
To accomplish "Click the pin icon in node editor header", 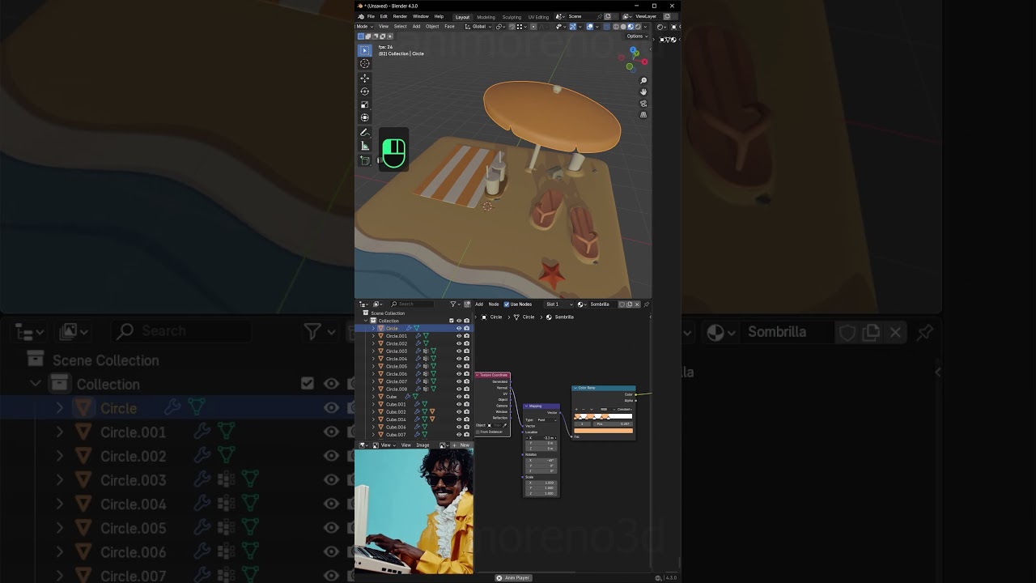I will (646, 304).
